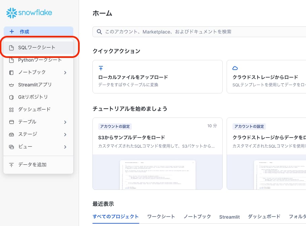
Task: Open the S3からサンプルデータをロード tutorial thumbnail
Action: [x=157, y=172]
